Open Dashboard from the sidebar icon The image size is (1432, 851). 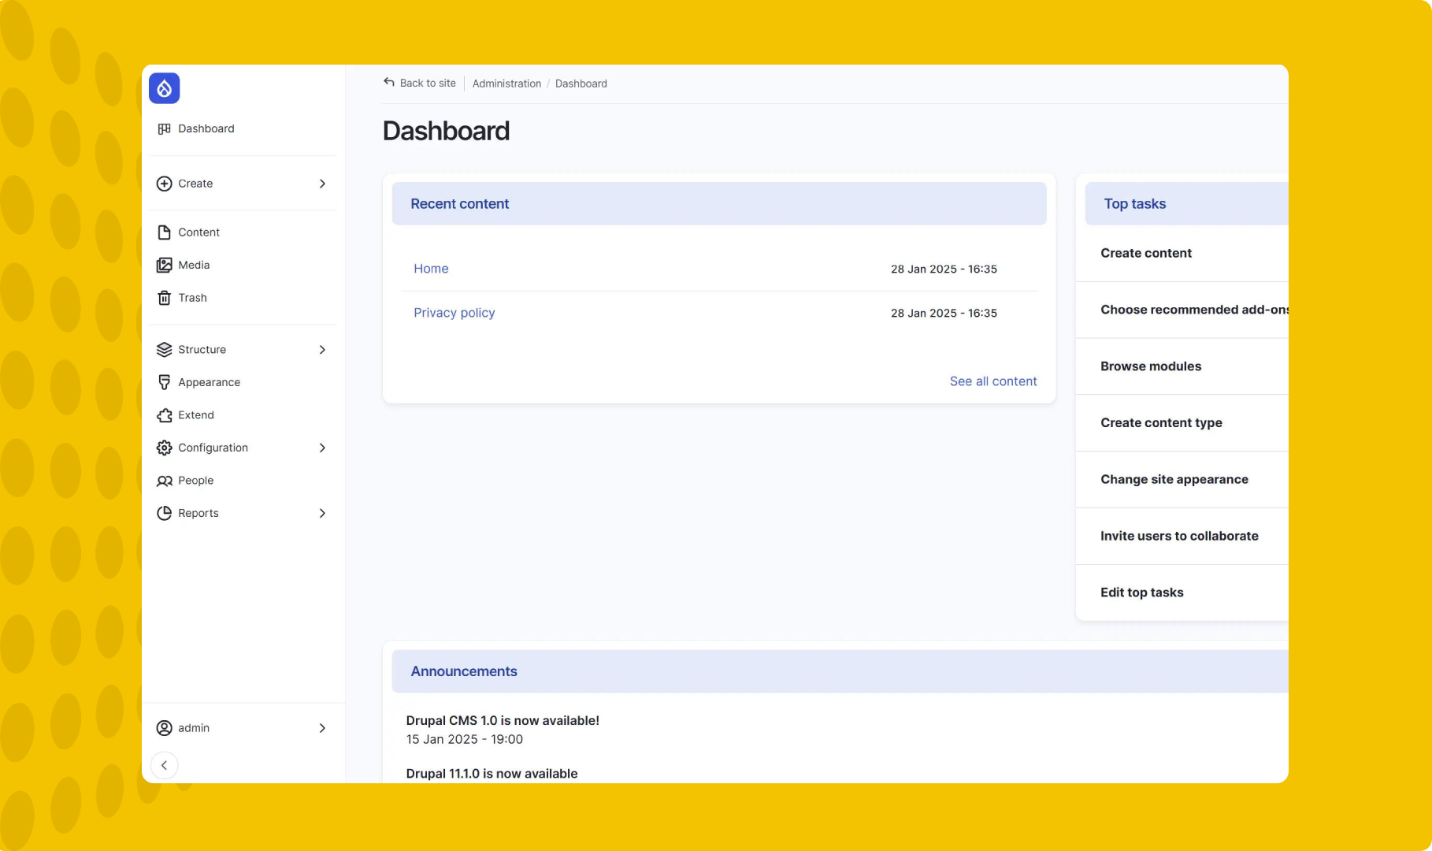click(164, 128)
